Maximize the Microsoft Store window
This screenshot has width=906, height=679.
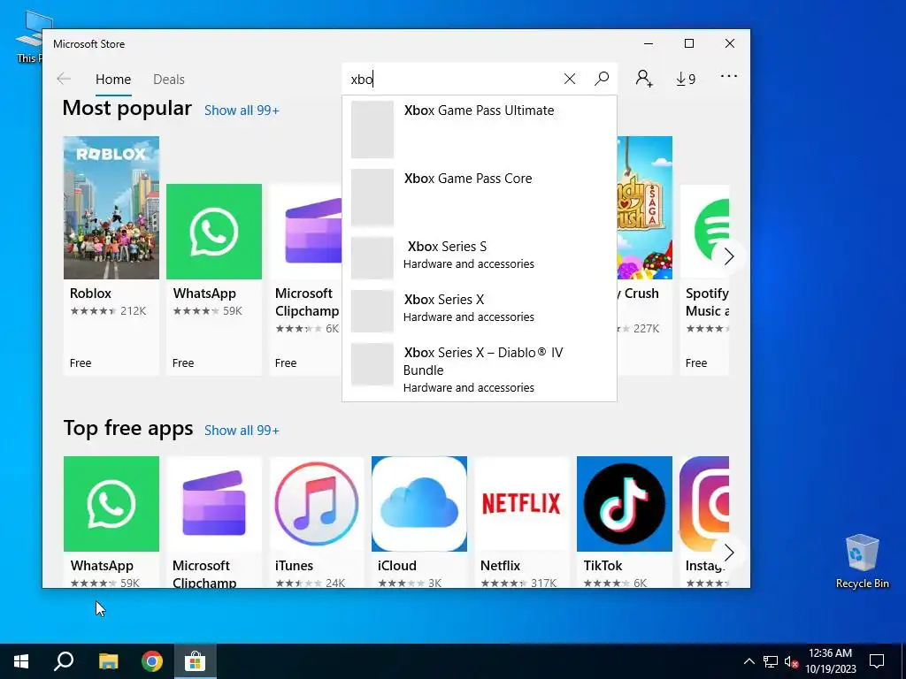click(x=688, y=44)
